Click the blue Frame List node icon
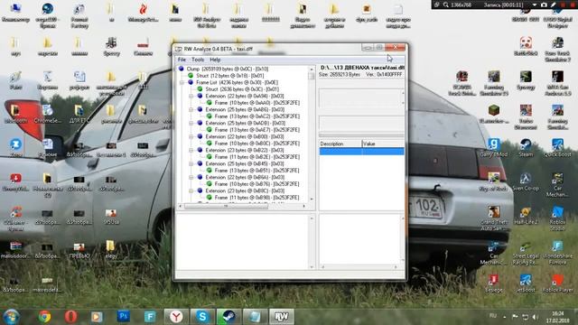This screenshot has height=325, width=578. [191, 82]
